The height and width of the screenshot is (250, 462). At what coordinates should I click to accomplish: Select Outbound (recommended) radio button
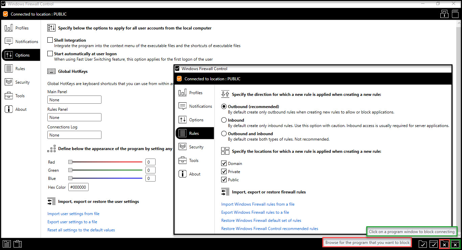pyautogui.click(x=224, y=106)
